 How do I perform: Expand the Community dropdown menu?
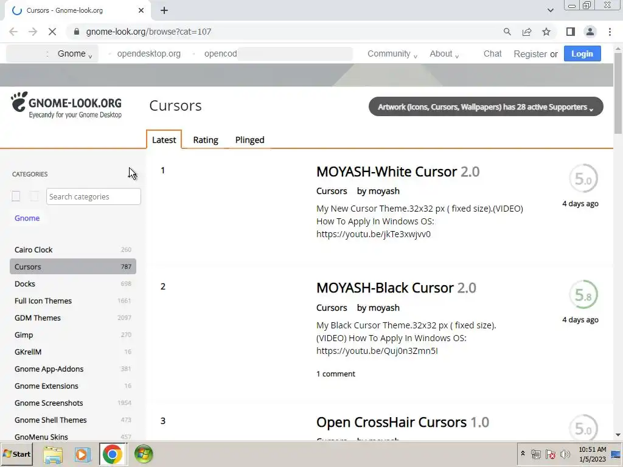click(392, 54)
